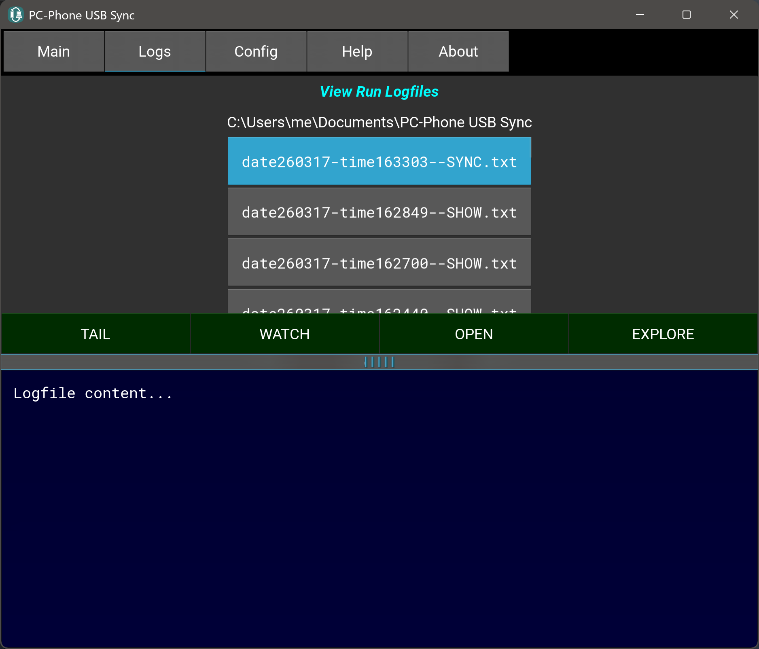Launch EXPLORE for the logs folder
The height and width of the screenshot is (649, 759).
click(x=663, y=334)
